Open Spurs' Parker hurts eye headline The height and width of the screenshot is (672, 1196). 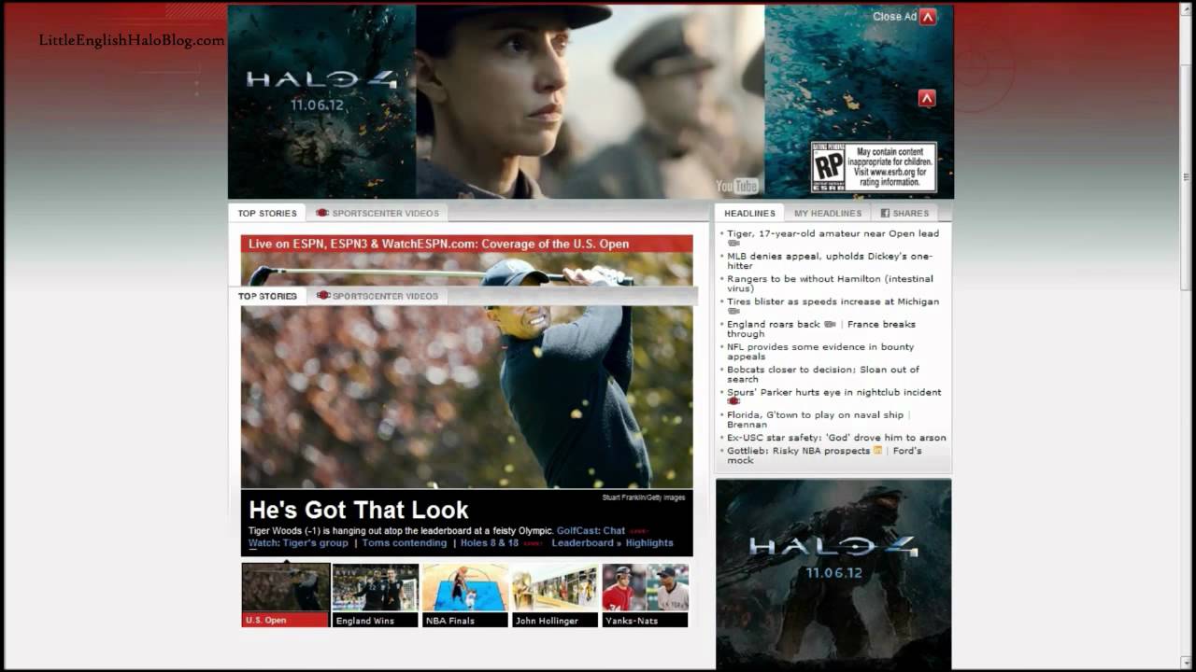(x=834, y=392)
